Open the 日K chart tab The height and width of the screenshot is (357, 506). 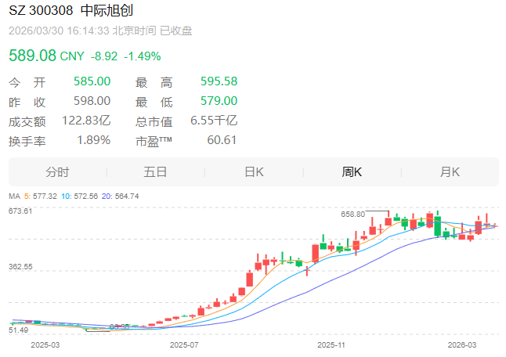tap(255, 172)
